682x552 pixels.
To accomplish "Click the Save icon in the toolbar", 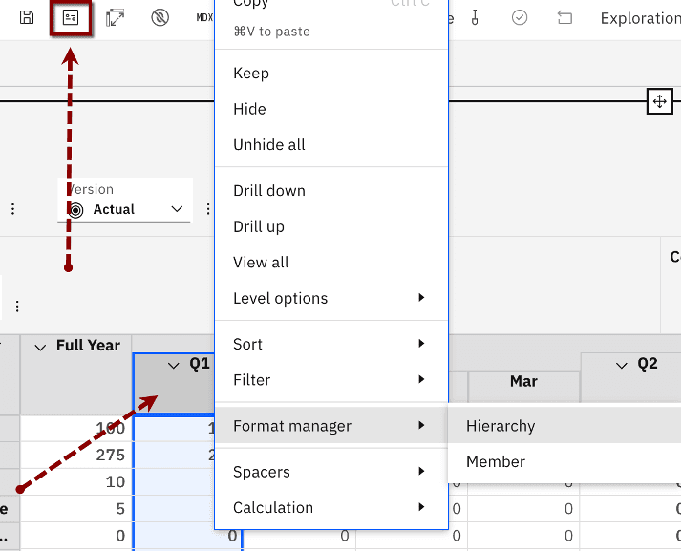I will point(27,17).
